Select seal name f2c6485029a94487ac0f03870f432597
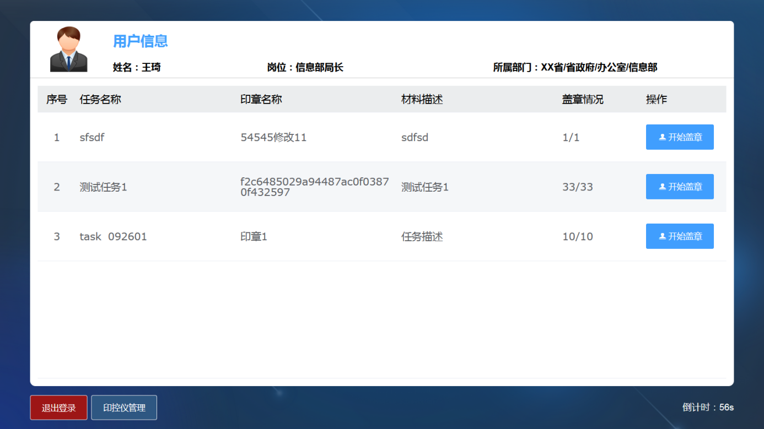Image resolution: width=764 pixels, height=429 pixels. tap(315, 187)
